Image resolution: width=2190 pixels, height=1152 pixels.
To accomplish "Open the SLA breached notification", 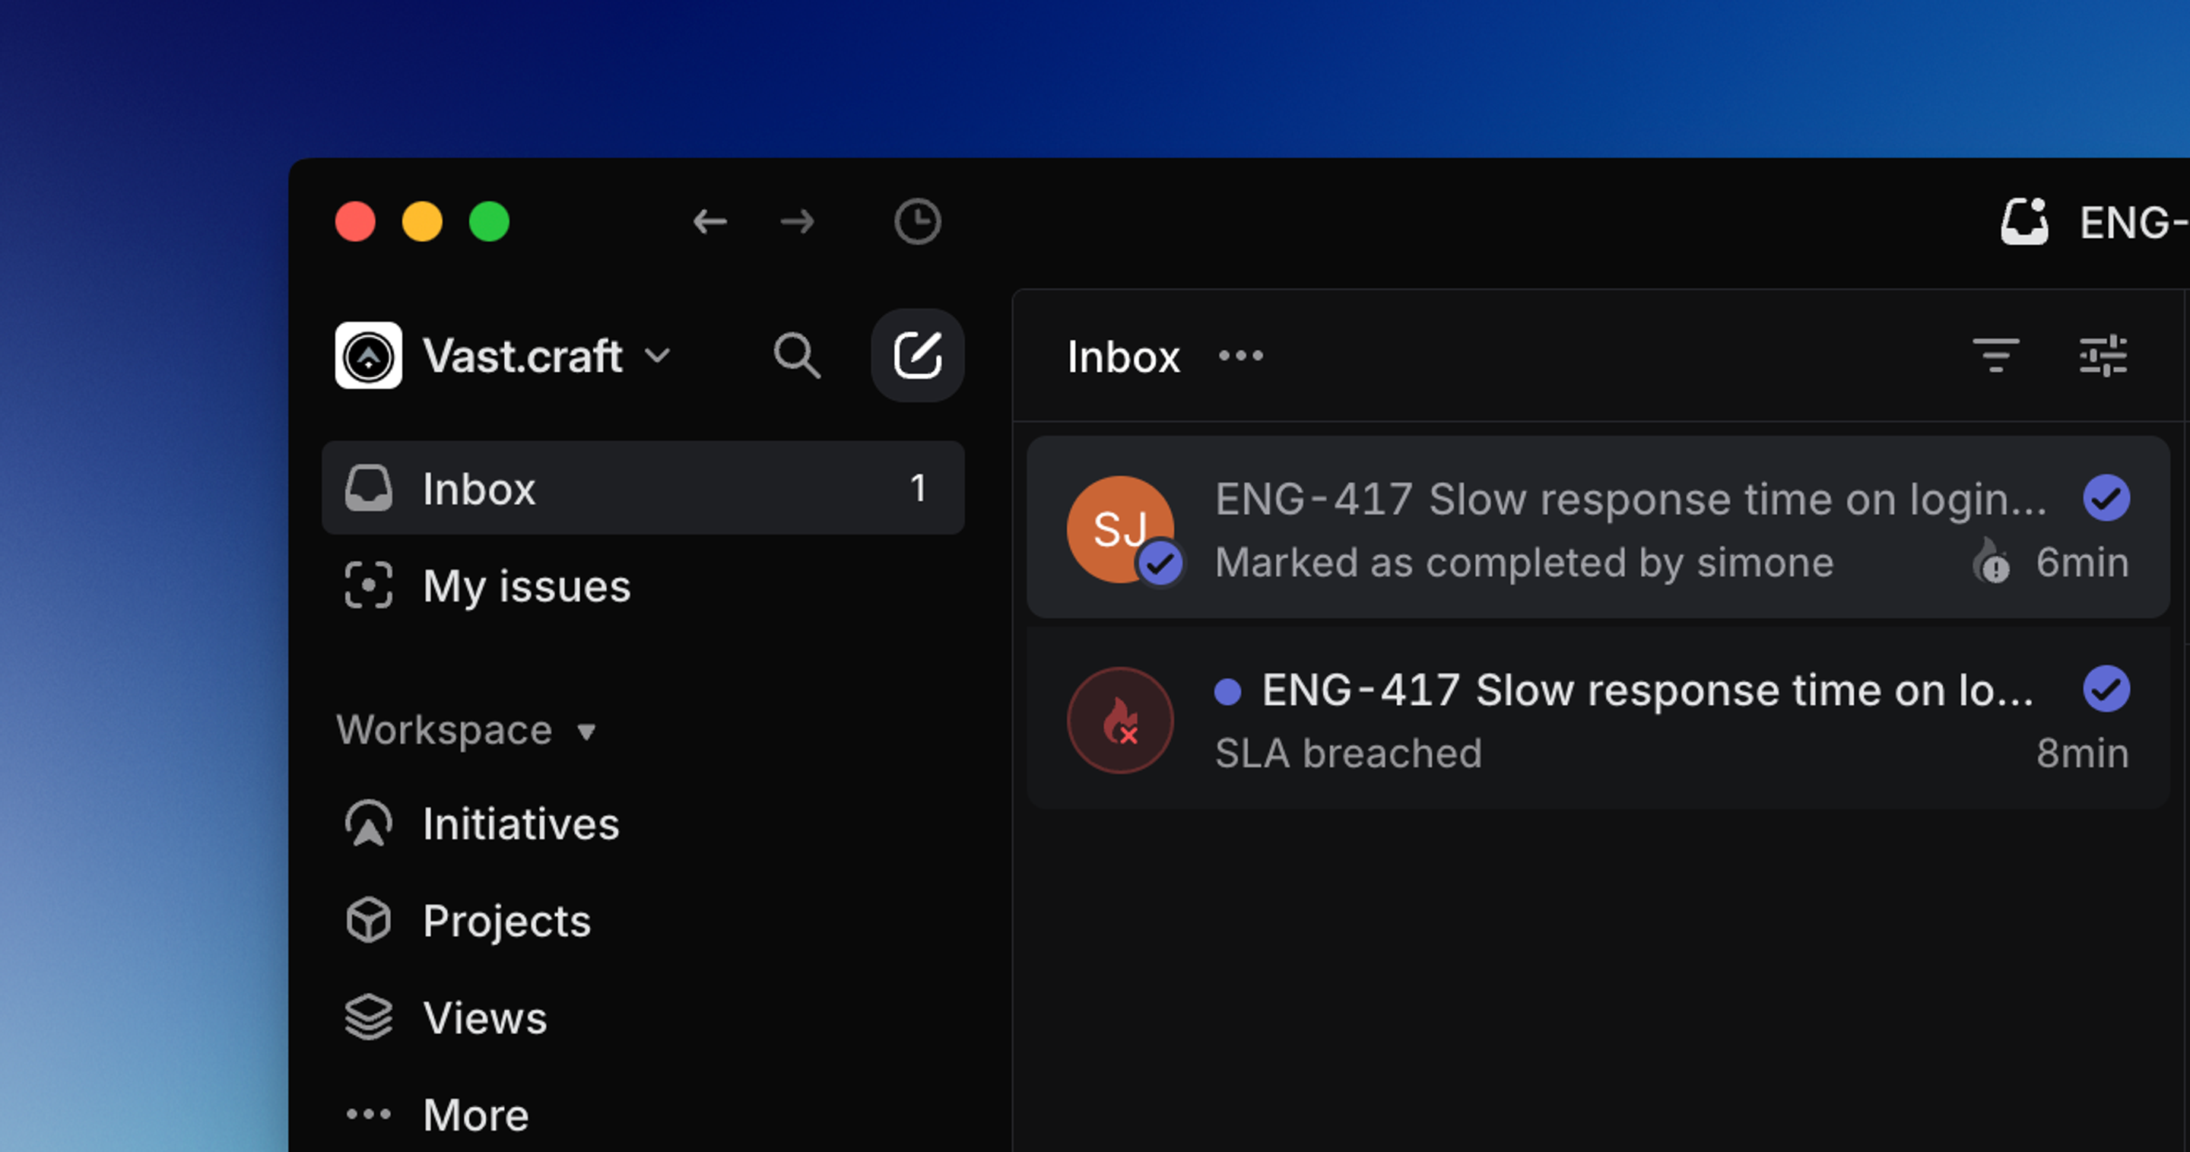I will coord(1598,719).
